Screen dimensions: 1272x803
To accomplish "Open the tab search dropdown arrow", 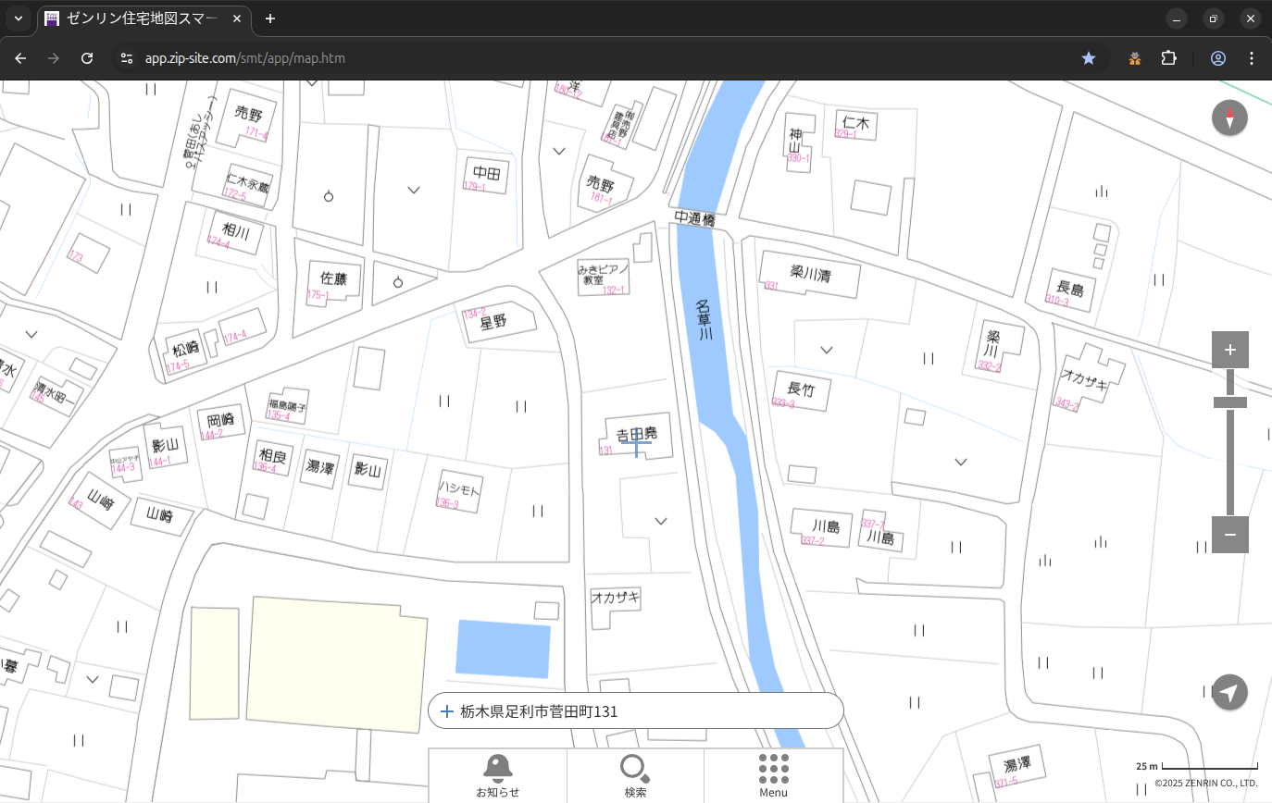I will point(19,19).
